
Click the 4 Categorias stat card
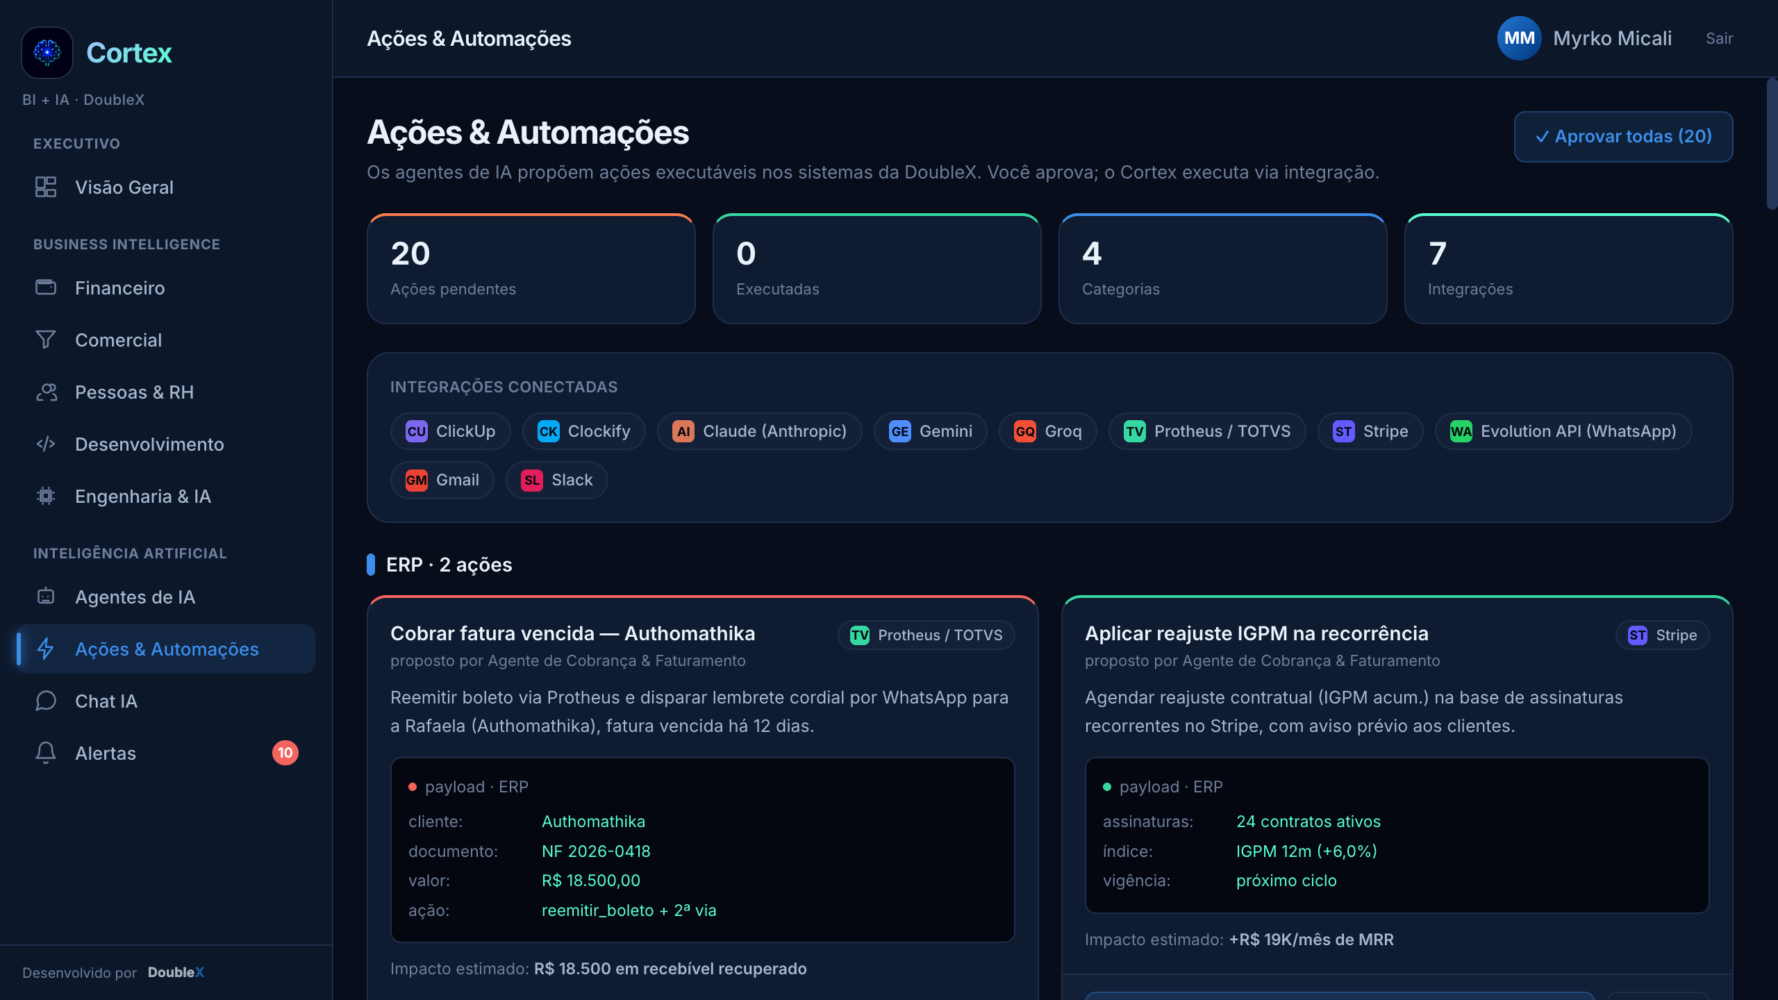point(1222,269)
